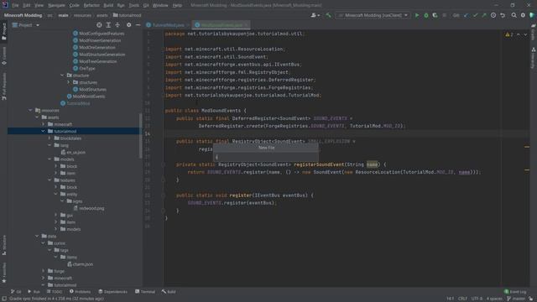The height and width of the screenshot is (302, 537).
Task: Select redwood.png in the signs folder
Action: click(89, 208)
